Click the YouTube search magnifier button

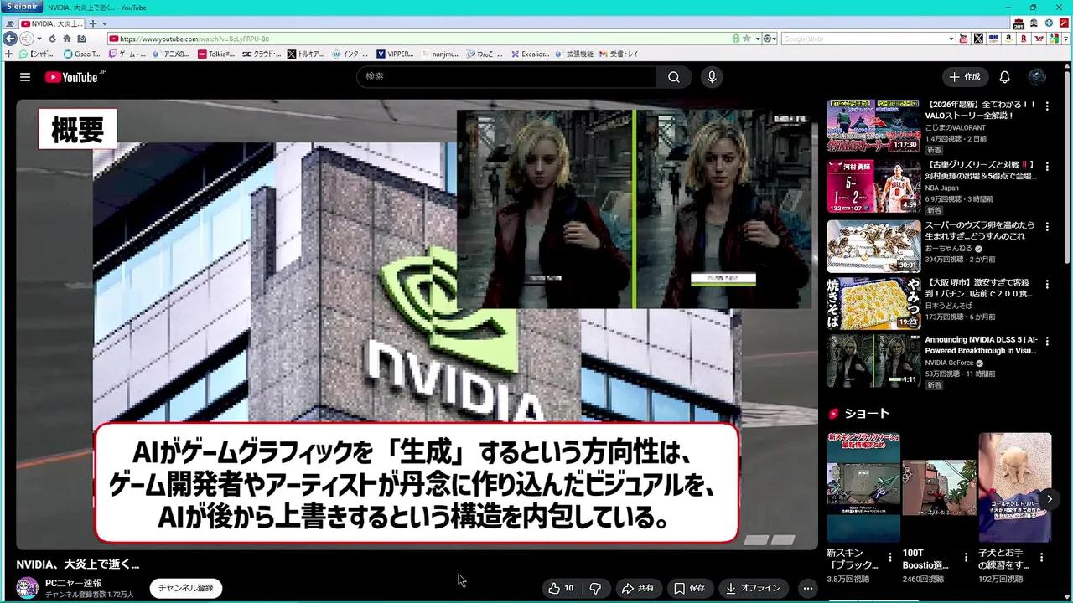(x=674, y=77)
